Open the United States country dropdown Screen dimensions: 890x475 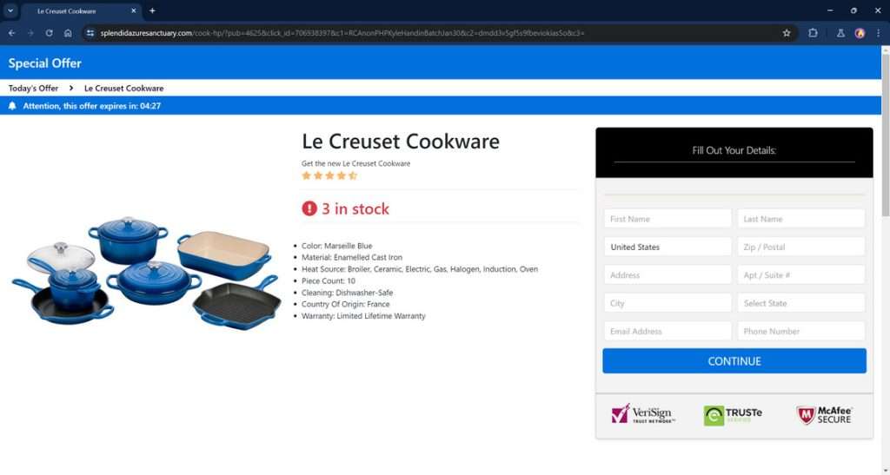click(x=667, y=247)
